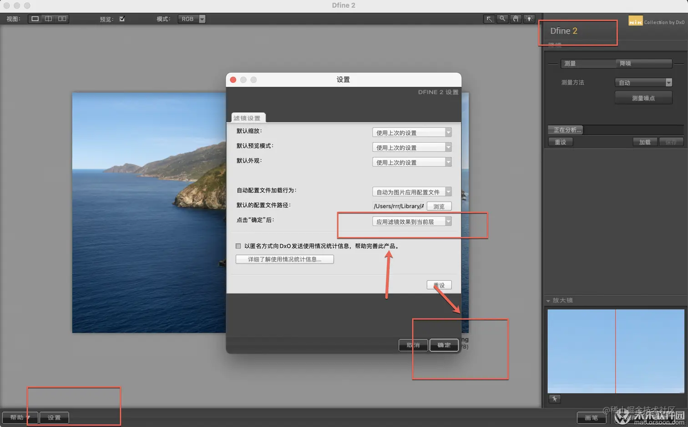Open the 默认外观 dropdown

pos(412,162)
